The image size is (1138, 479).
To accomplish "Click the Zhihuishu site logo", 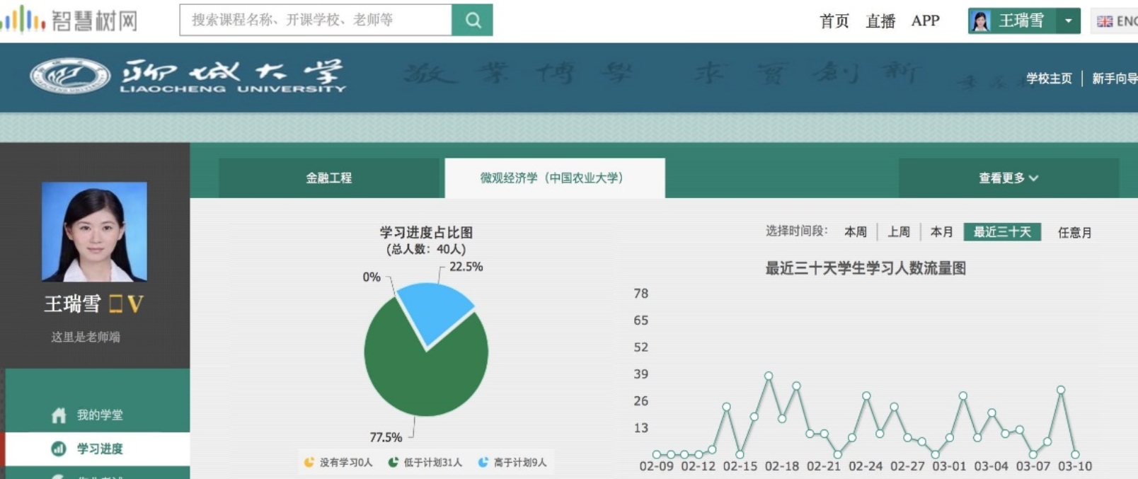I will tap(69, 20).
